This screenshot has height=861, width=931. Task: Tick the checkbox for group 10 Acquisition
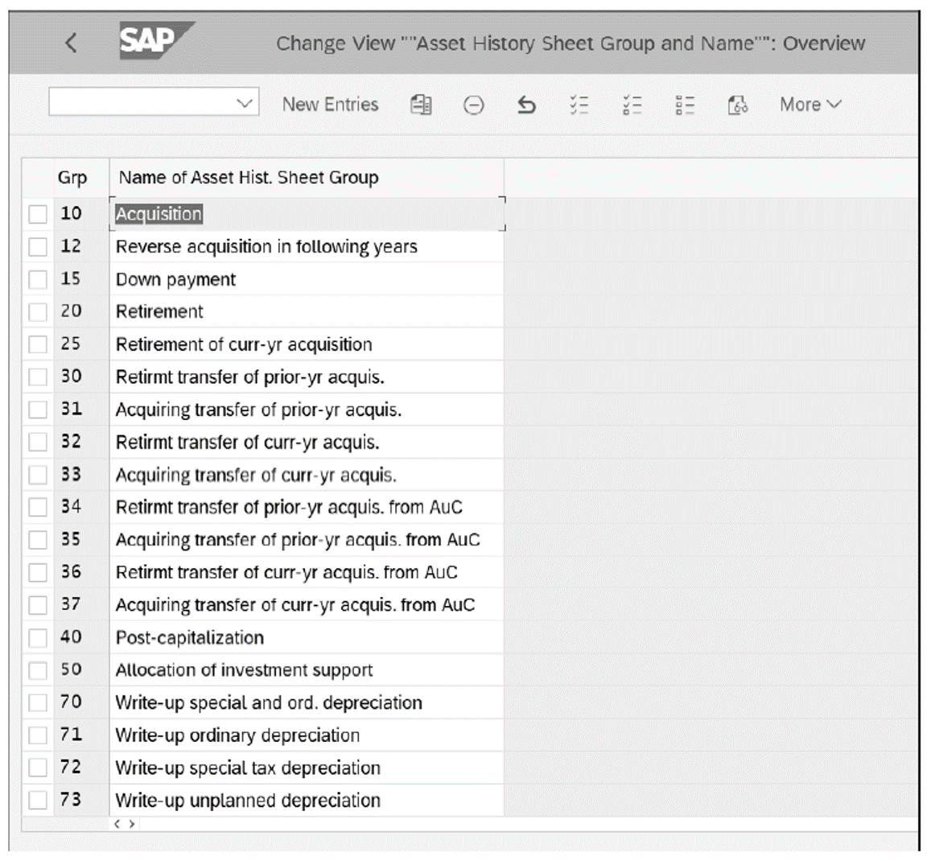(36, 214)
